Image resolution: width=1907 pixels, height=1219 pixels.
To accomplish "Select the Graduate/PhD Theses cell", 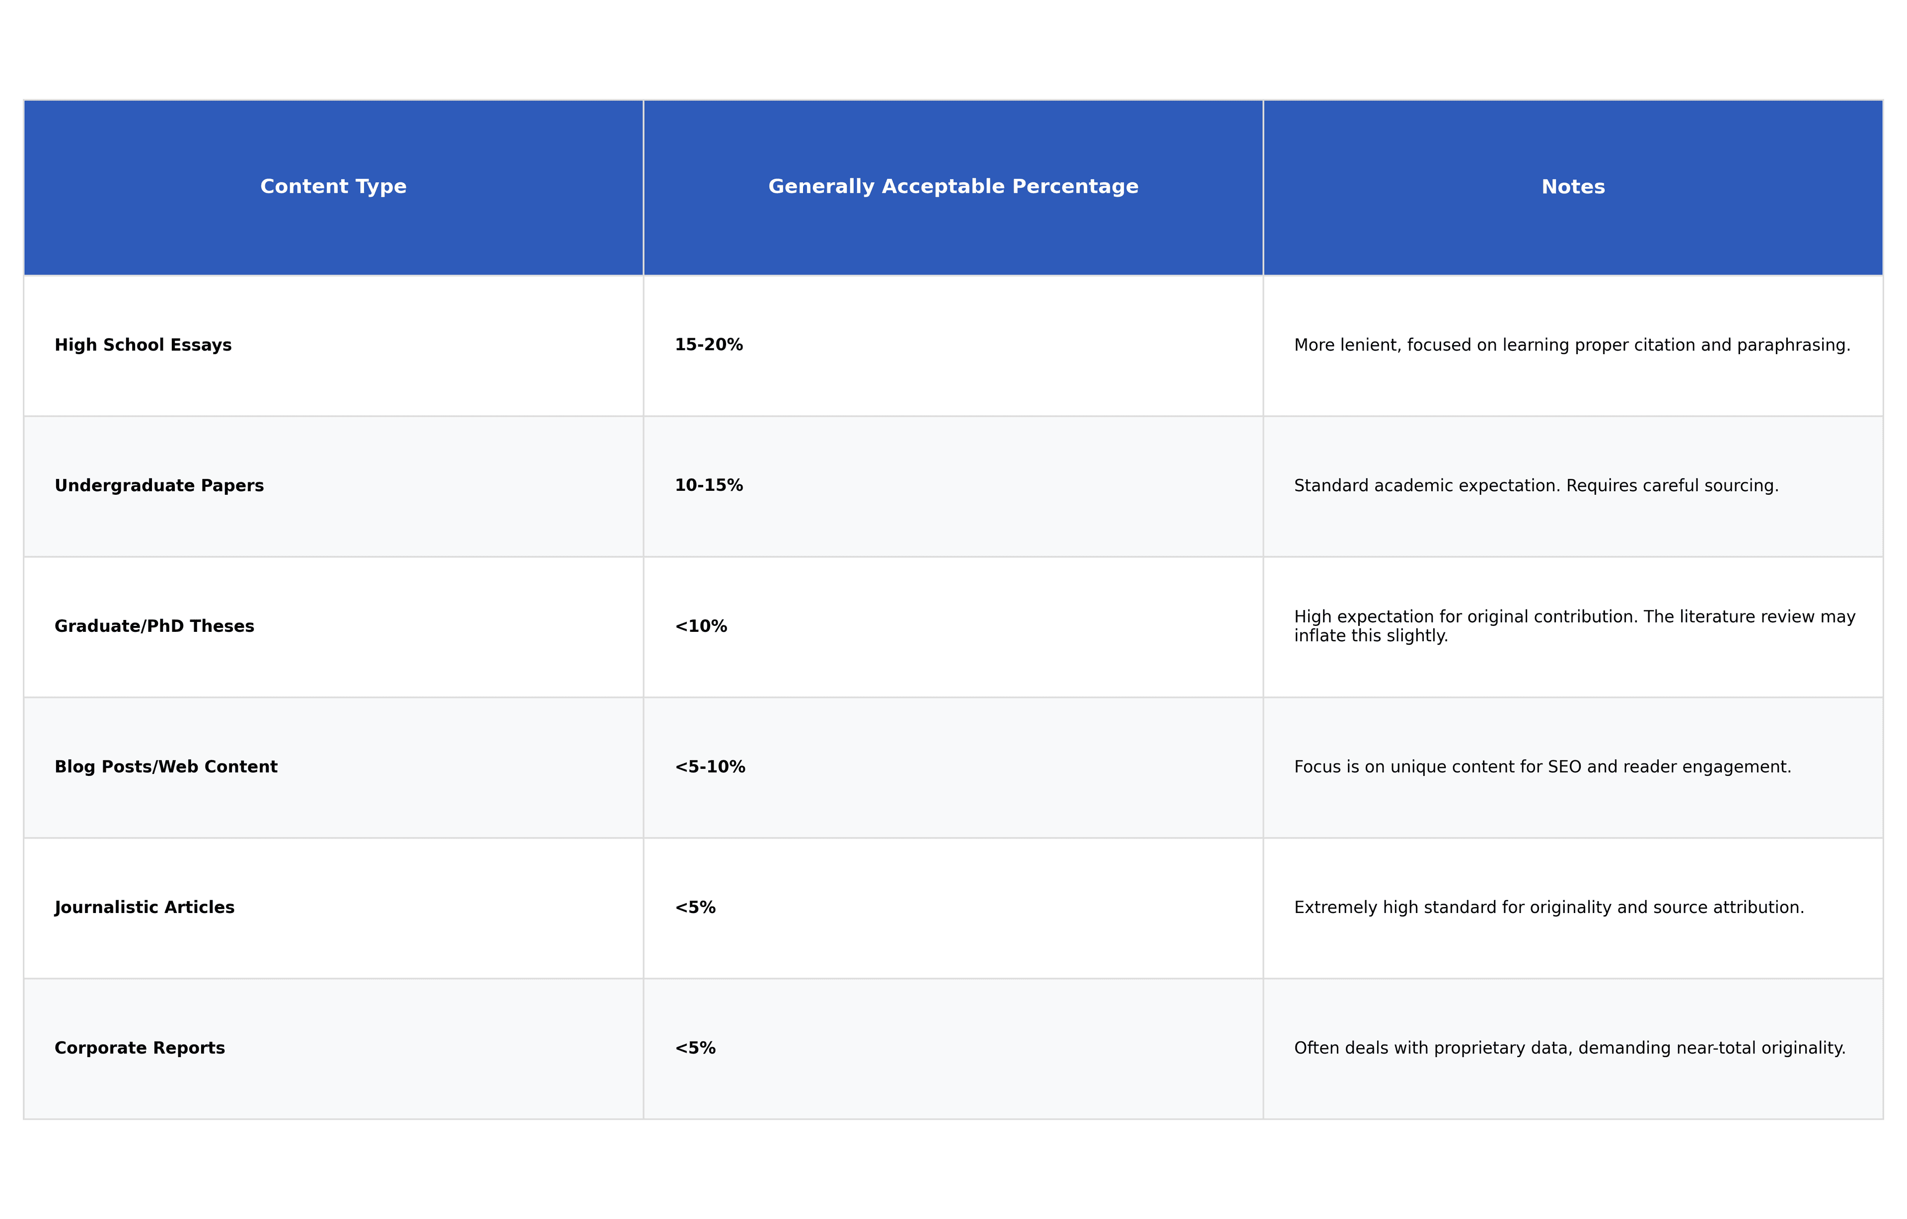I will pyautogui.click(x=154, y=626).
